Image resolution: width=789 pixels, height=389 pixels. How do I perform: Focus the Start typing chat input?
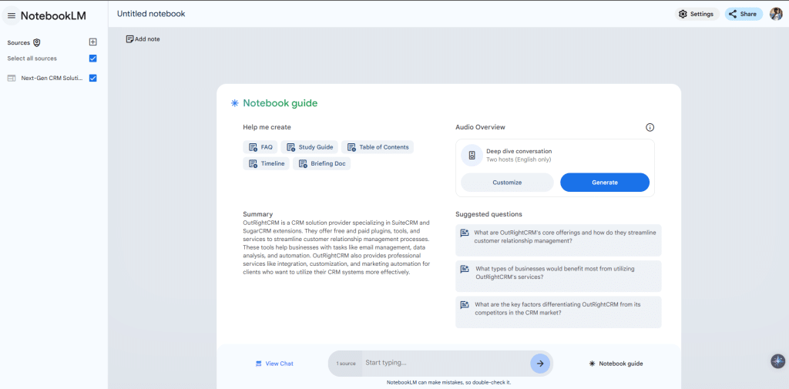point(445,363)
